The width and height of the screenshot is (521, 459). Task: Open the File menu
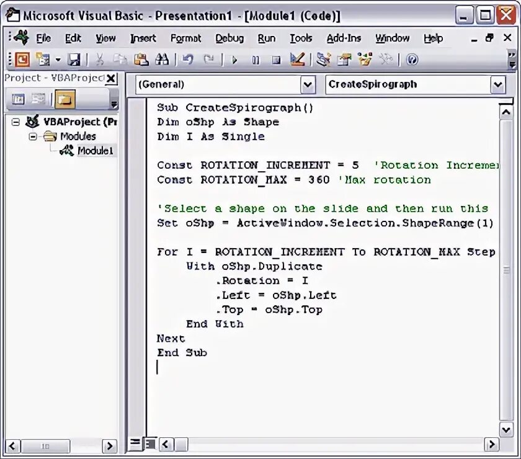[43, 38]
